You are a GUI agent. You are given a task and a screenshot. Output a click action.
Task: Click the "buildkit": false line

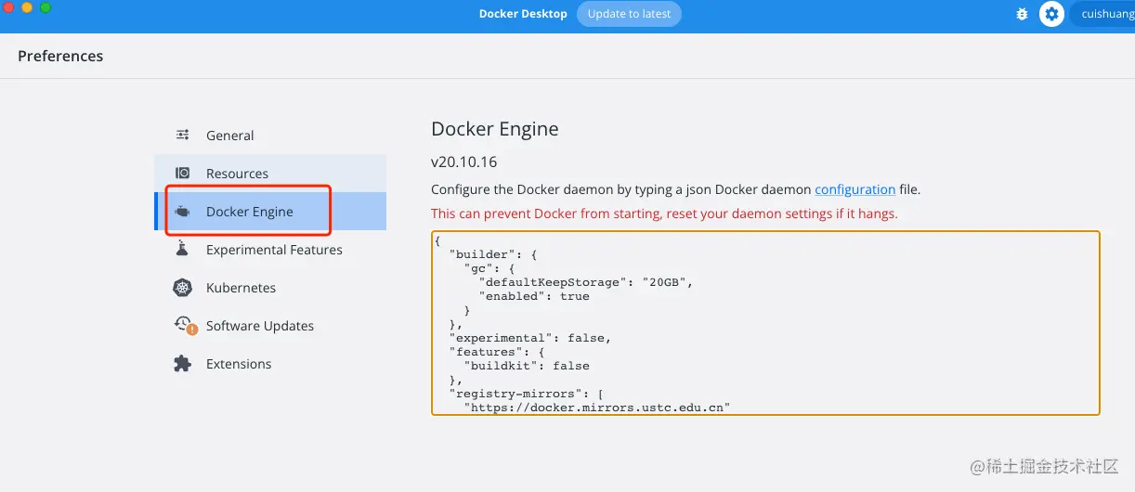527,366
